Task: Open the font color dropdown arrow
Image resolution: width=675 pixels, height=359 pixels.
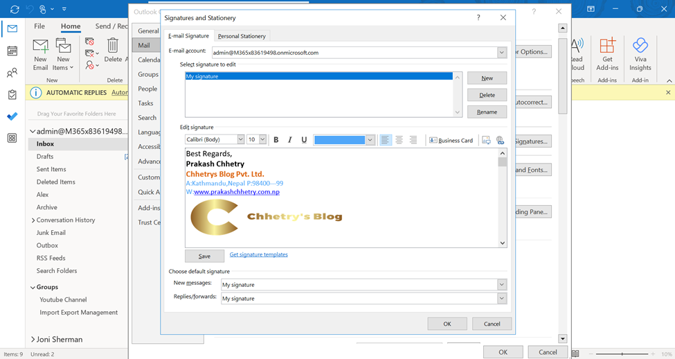Action: click(370, 139)
